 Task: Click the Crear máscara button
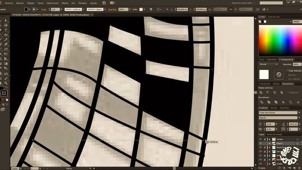(295, 71)
